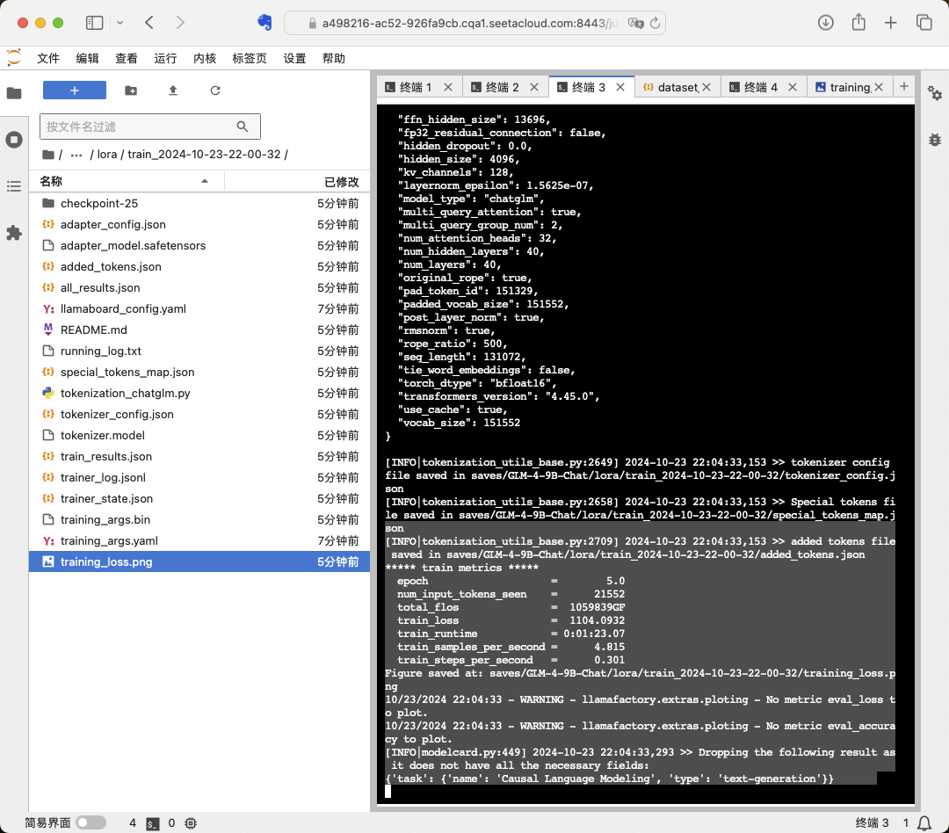Expand the collapsed breadcrumb path ellipsis
The width and height of the screenshot is (949, 833).
point(76,155)
